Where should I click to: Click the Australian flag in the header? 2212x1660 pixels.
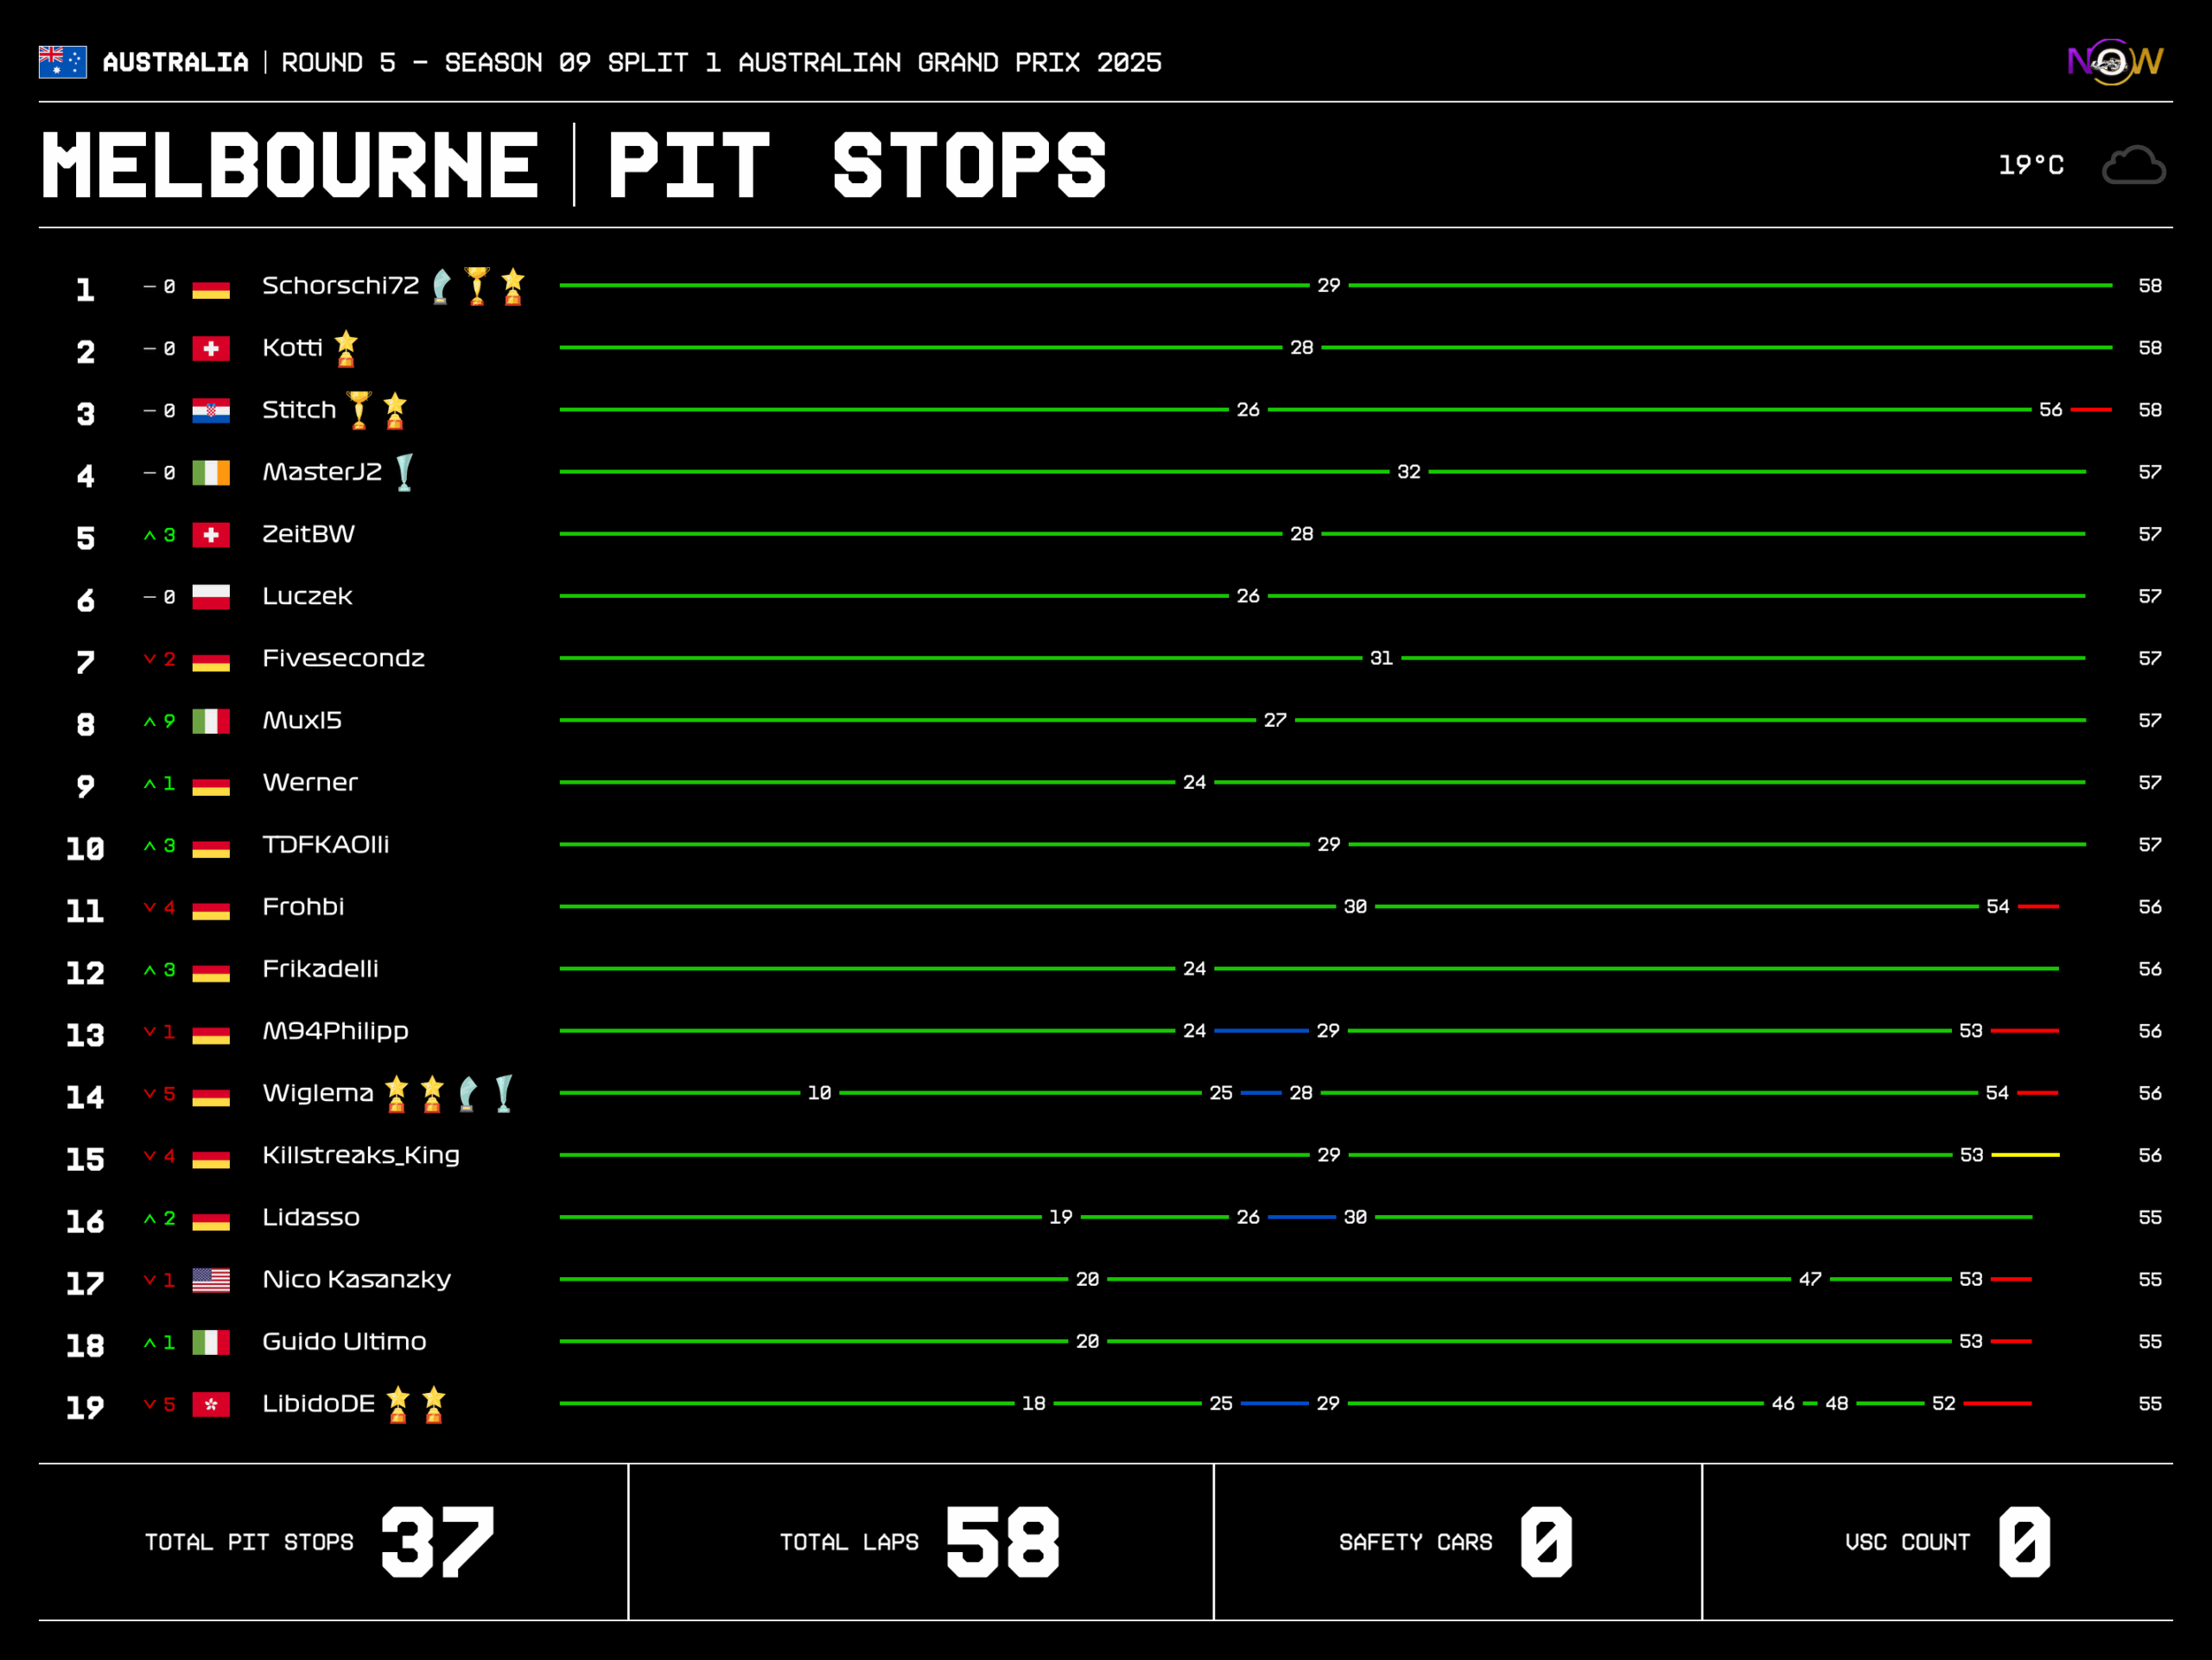click(x=62, y=62)
